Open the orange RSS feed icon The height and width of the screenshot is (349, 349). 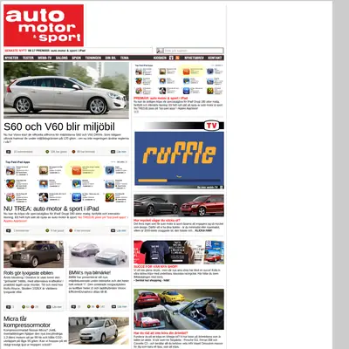pos(177,58)
